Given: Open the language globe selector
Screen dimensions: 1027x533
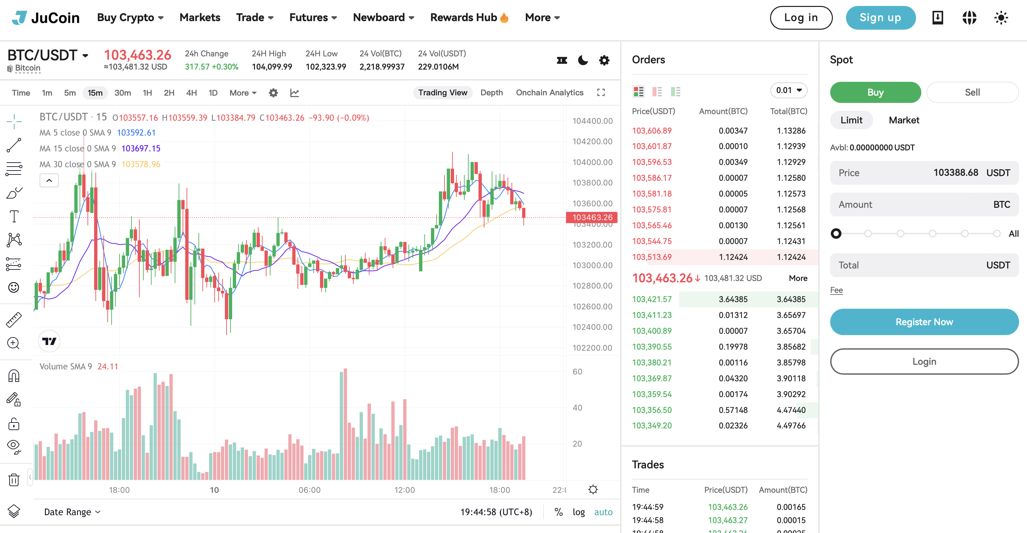Looking at the screenshot, I should (x=969, y=17).
